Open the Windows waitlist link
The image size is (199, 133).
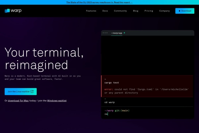(x=57, y=100)
